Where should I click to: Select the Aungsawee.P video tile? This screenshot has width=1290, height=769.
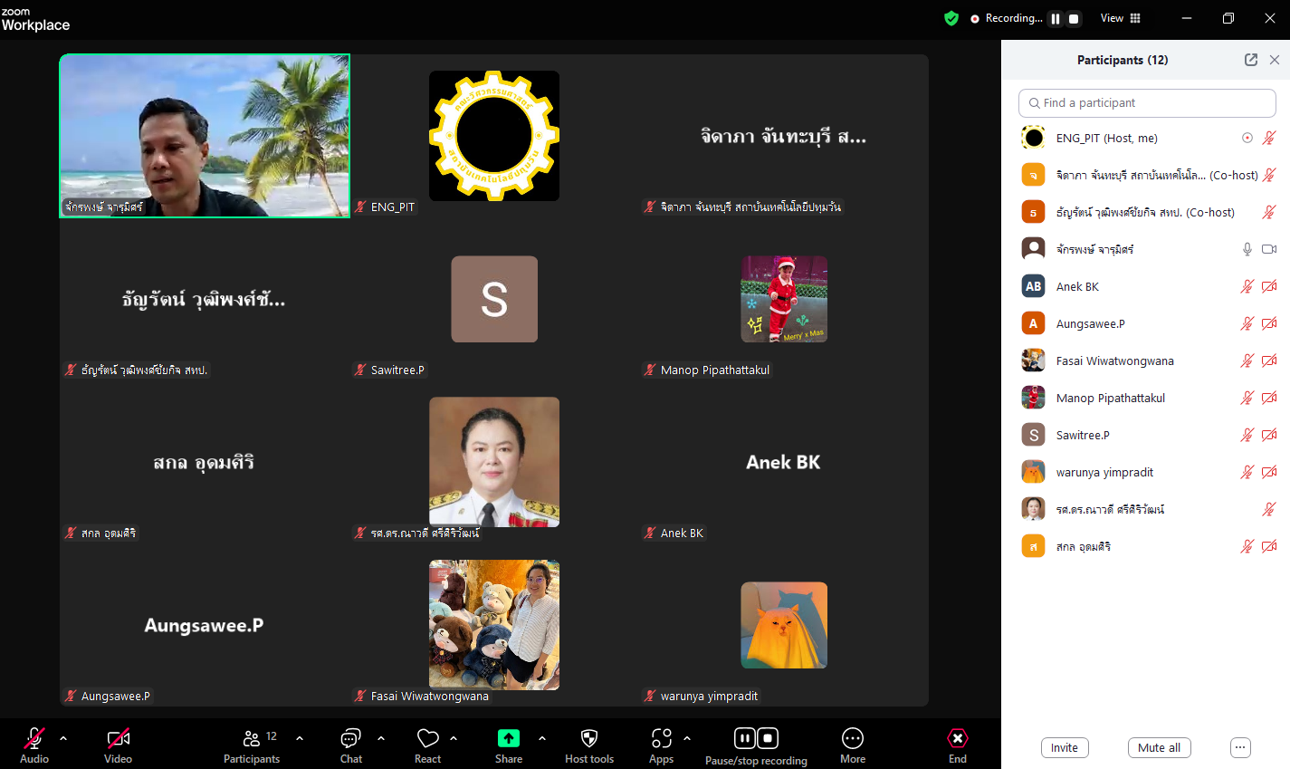pos(205,625)
